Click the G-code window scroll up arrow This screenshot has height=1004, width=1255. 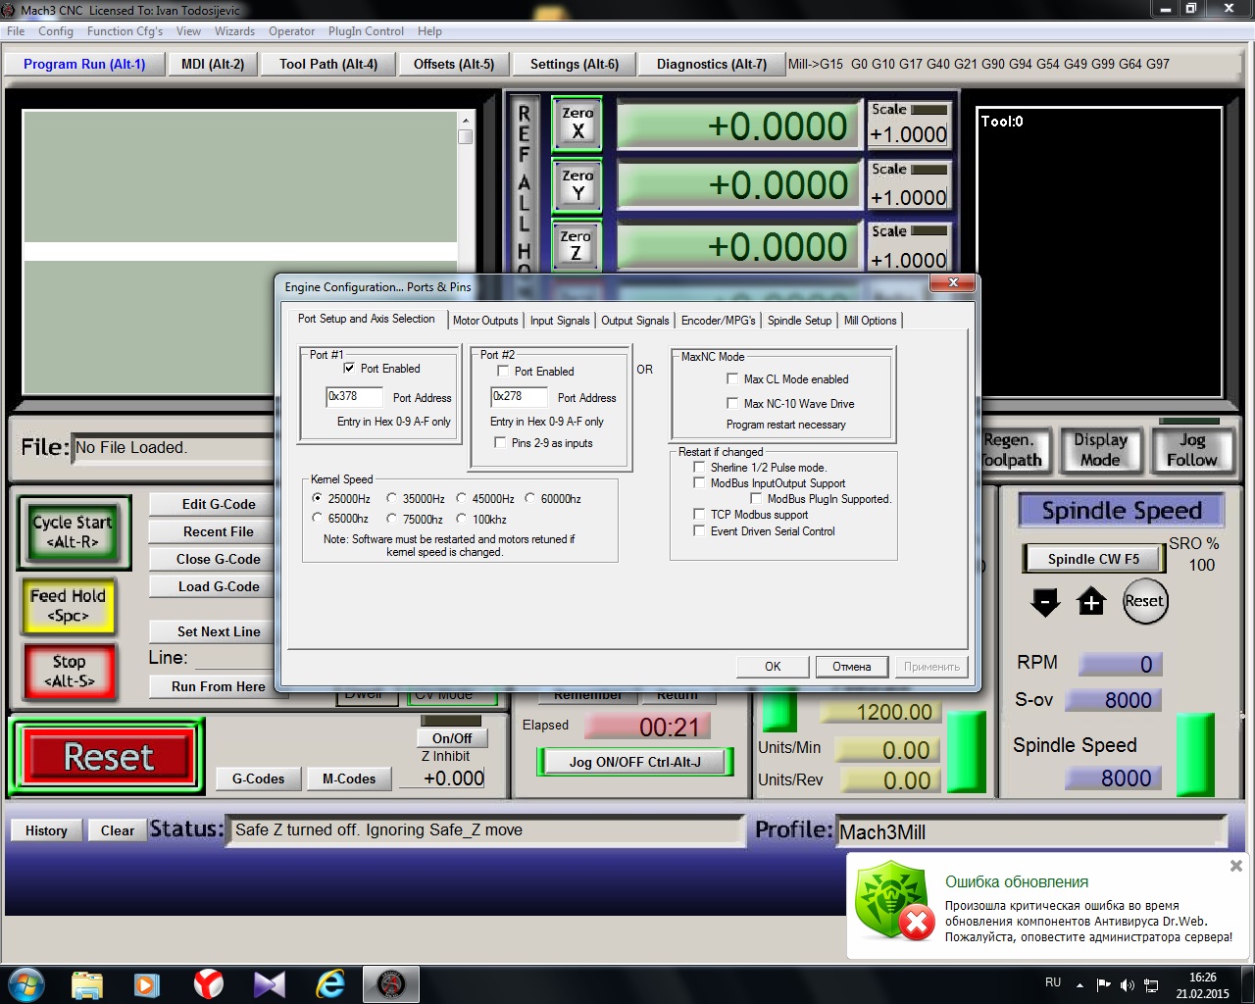pos(466,119)
